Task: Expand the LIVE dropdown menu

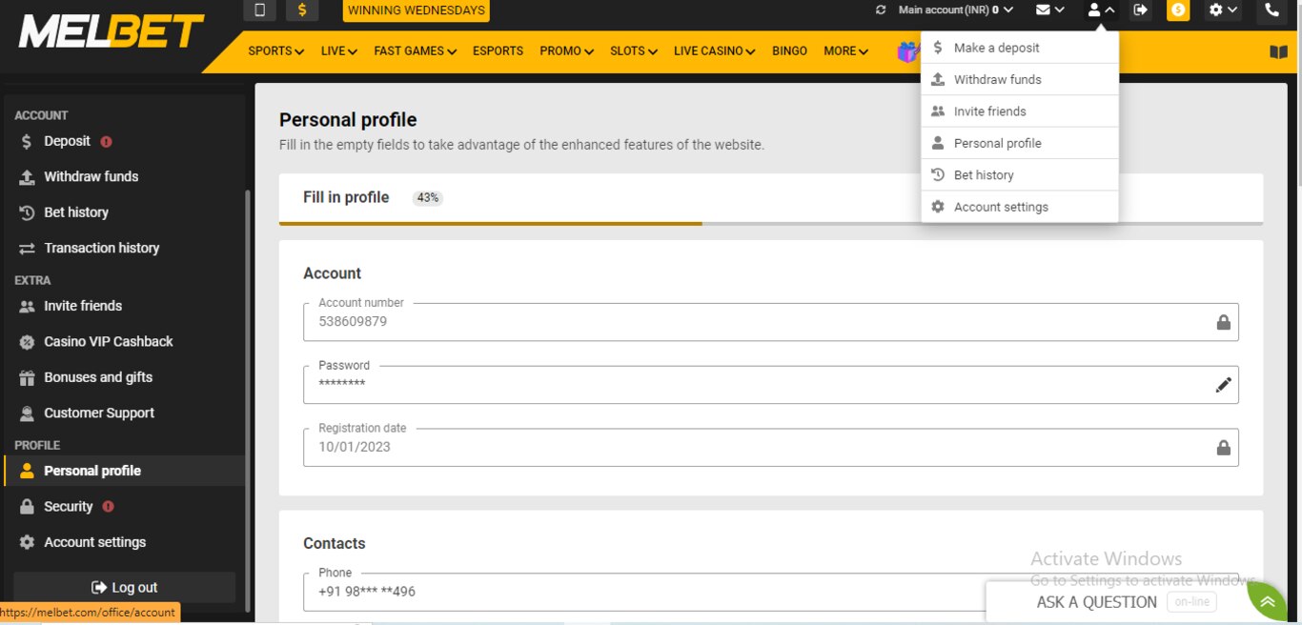Action: (338, 51)
